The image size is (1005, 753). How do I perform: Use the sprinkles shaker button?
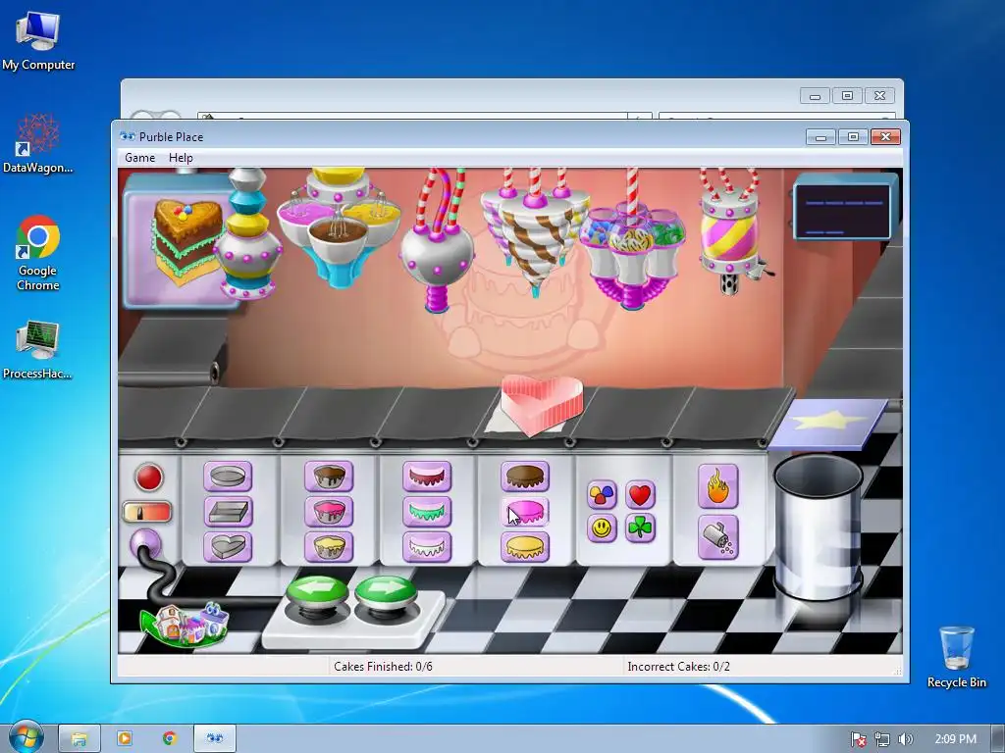pos(717,537)
